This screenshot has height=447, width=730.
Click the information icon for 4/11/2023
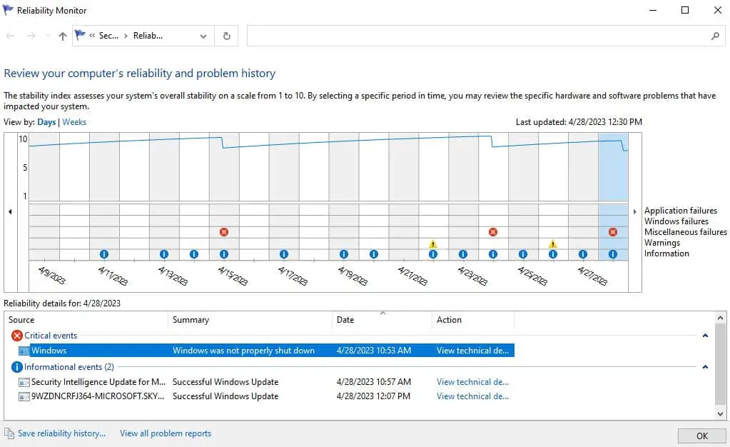pyautogui.click(x=103, y=254)
